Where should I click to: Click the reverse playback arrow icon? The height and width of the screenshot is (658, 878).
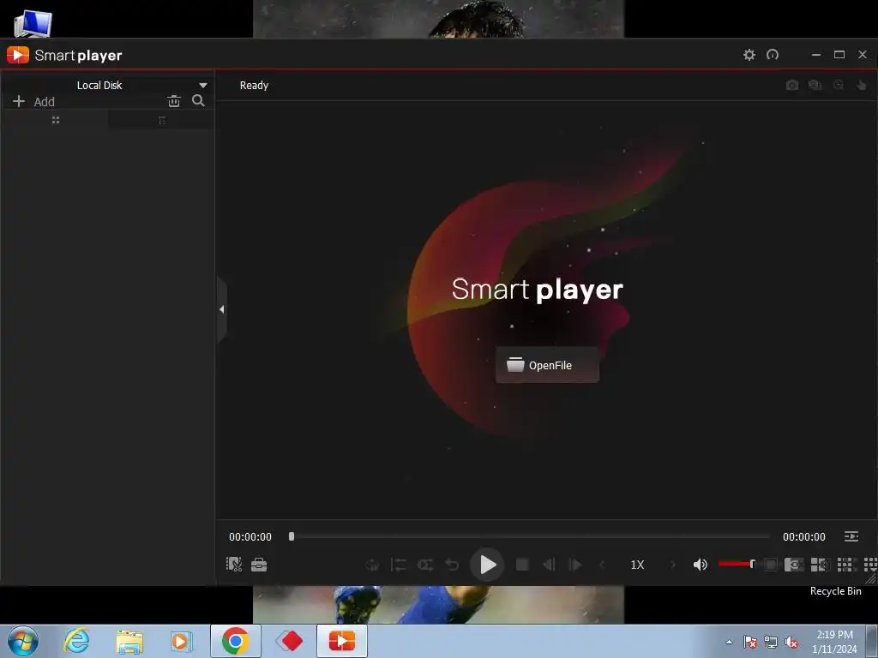(x=452, y=565)
